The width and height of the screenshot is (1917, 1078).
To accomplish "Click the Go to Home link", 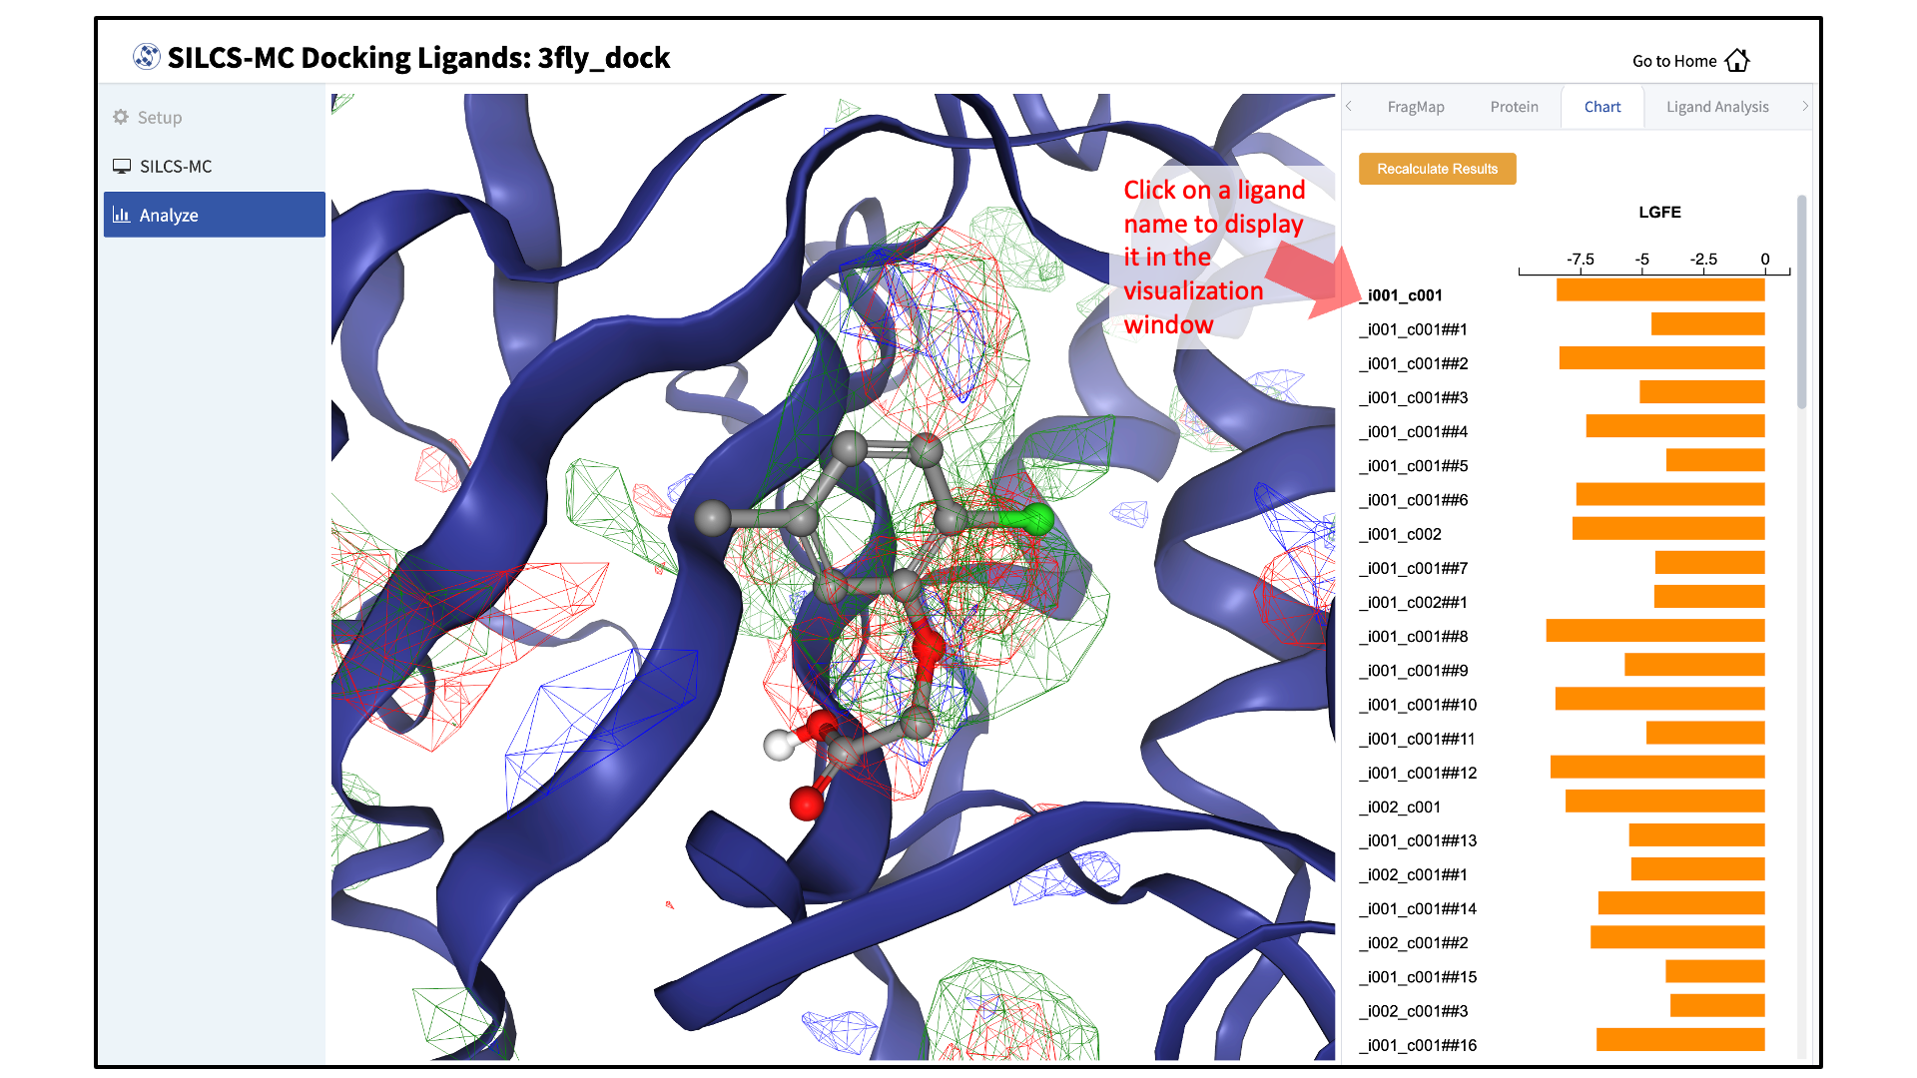I will [x=1691, y=61].
